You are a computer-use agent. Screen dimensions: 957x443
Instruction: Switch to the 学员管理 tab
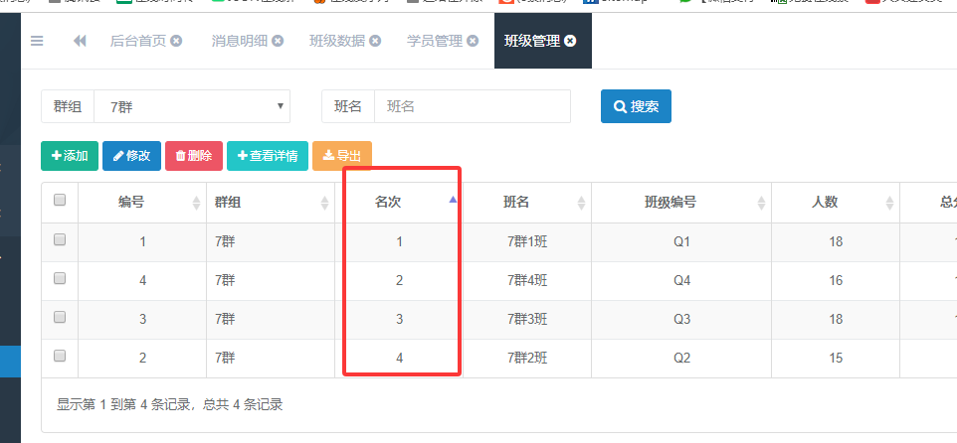pyautogui.click(x=434, y=41)
